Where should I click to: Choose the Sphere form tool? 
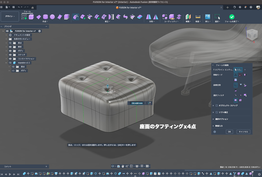tap(52, 17)
